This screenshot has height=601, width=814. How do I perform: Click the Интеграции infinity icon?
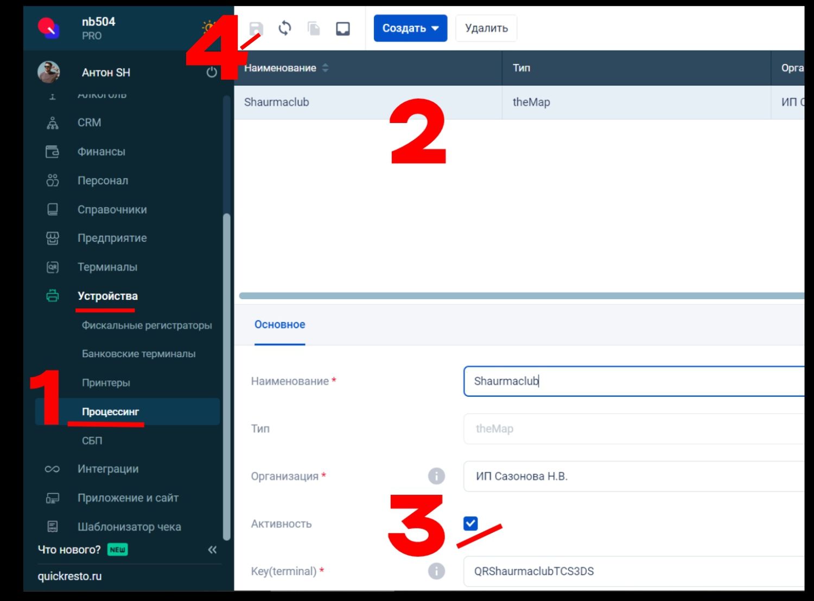point(53,469)
